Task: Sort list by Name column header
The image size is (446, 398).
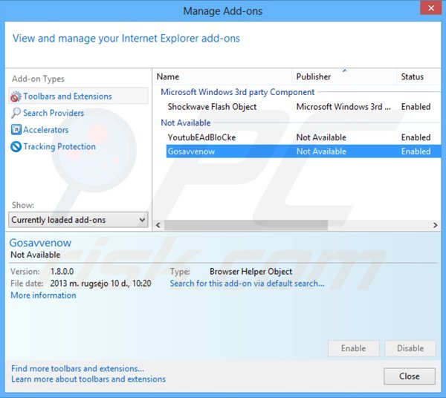Action: (223, 76)
